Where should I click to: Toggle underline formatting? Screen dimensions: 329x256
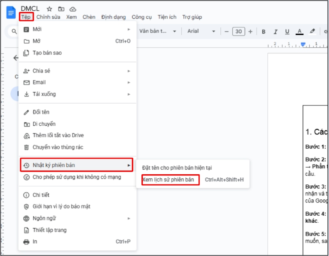tap(287, 31)
